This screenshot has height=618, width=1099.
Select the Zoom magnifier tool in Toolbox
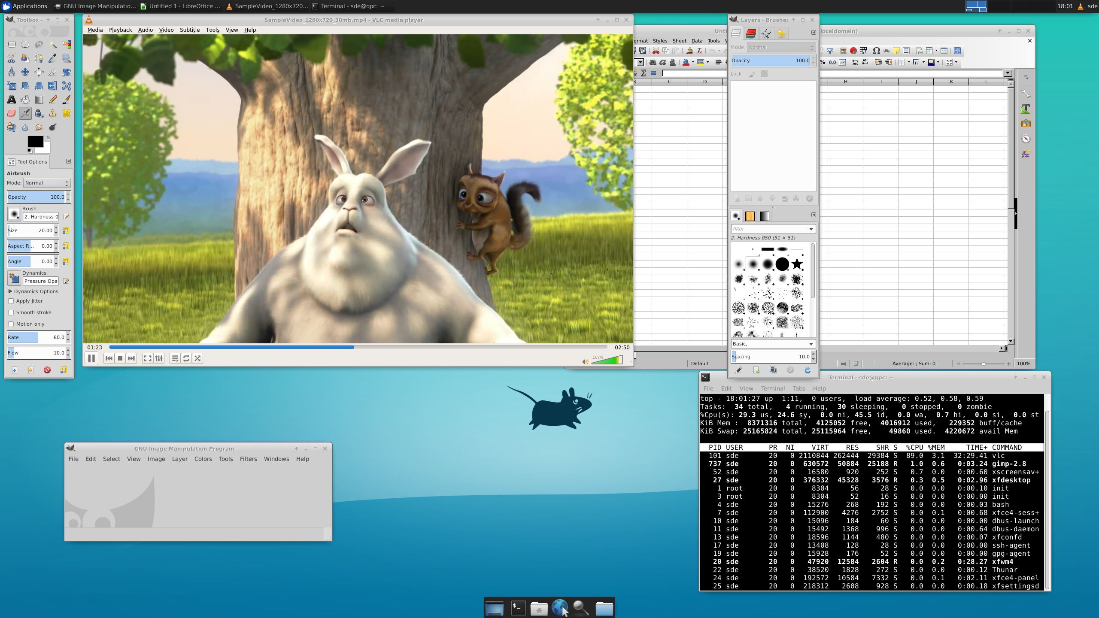click(67, 58)
